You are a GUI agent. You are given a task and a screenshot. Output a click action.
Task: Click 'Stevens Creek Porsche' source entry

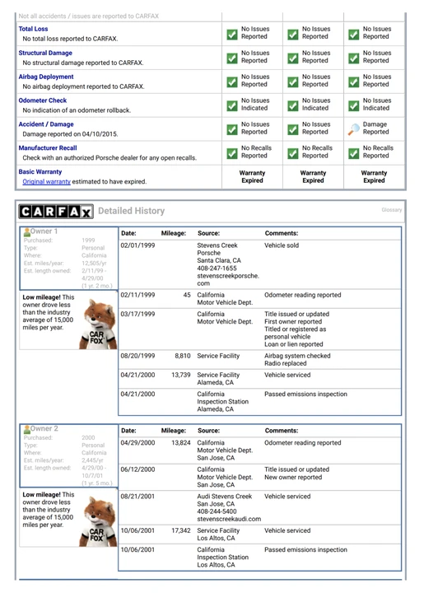click(217, 250)
